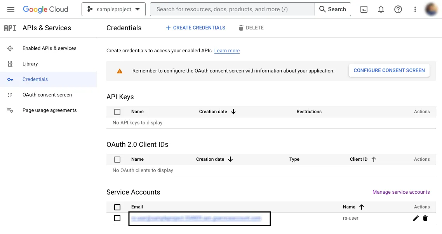Open the help question mark menu
Image resolution: width=442 pixels, height=234 pixels.
click(x=398, y=9)
